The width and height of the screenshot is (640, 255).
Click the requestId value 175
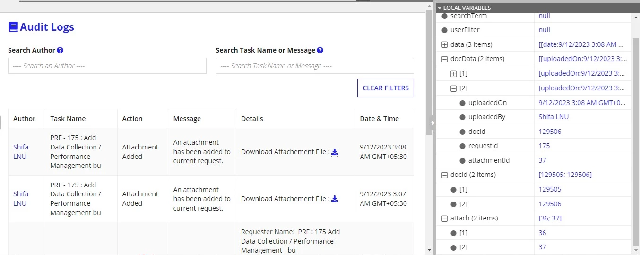544,146
